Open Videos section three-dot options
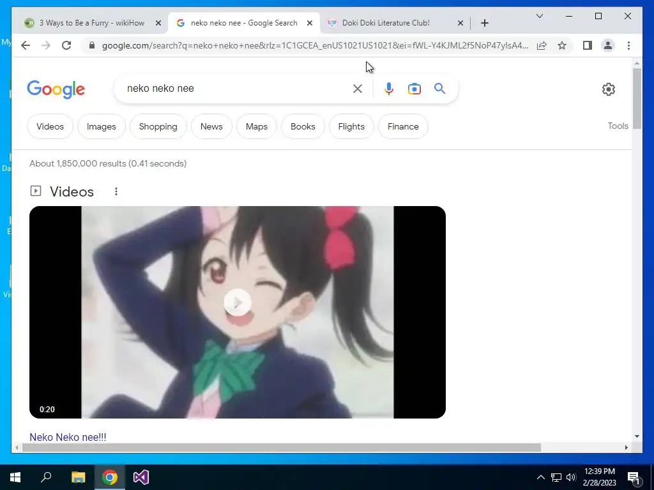654x490 pixels. (x=116, y=191)
